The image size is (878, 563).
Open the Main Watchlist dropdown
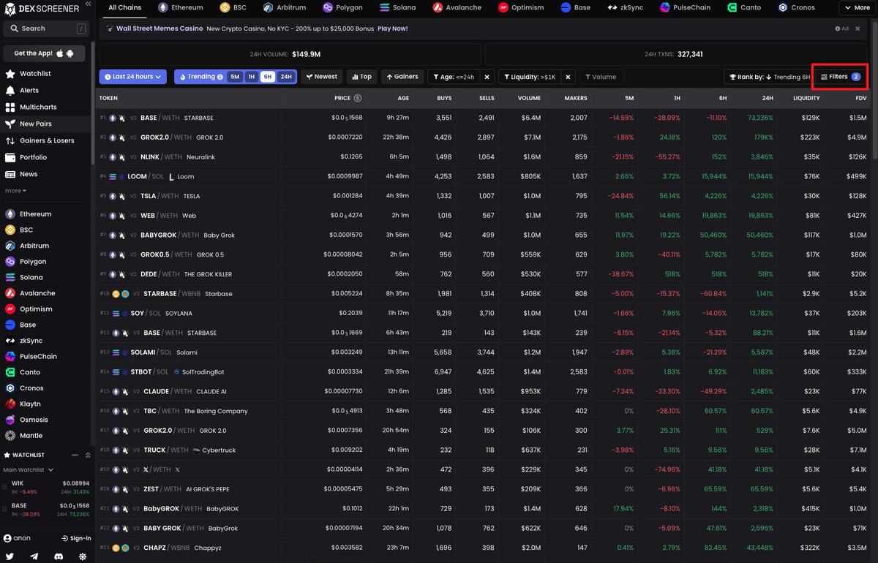pos(28,470)
